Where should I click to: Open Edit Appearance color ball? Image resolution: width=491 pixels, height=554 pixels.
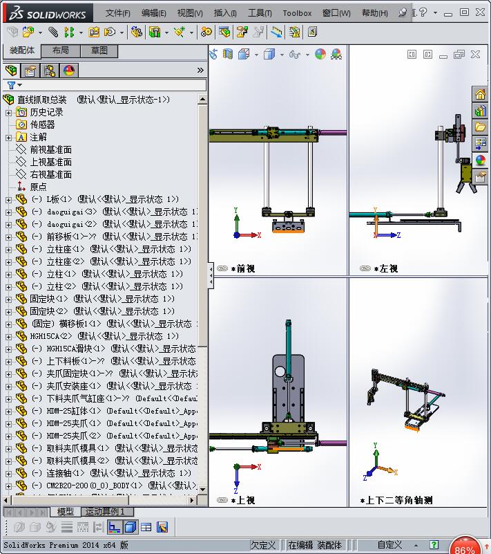tap(320, 54)
